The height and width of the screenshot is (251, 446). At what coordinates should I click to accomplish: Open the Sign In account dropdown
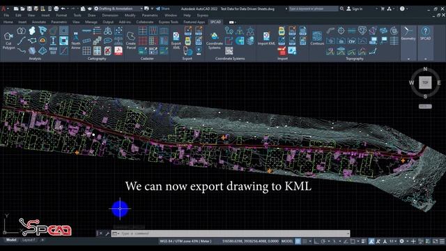(376, 9)
